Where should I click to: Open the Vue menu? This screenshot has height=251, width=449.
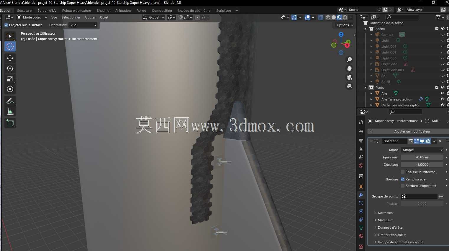pos(54,17)
